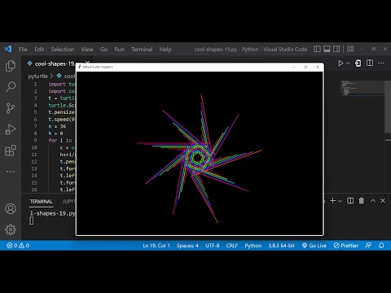This screenshot has height=293, width=391.
Task: Click the code text 'n = 36'
Action: (57, 126)
